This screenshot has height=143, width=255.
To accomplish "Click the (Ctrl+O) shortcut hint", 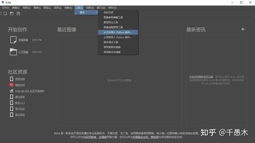I will tap(37, 52).
